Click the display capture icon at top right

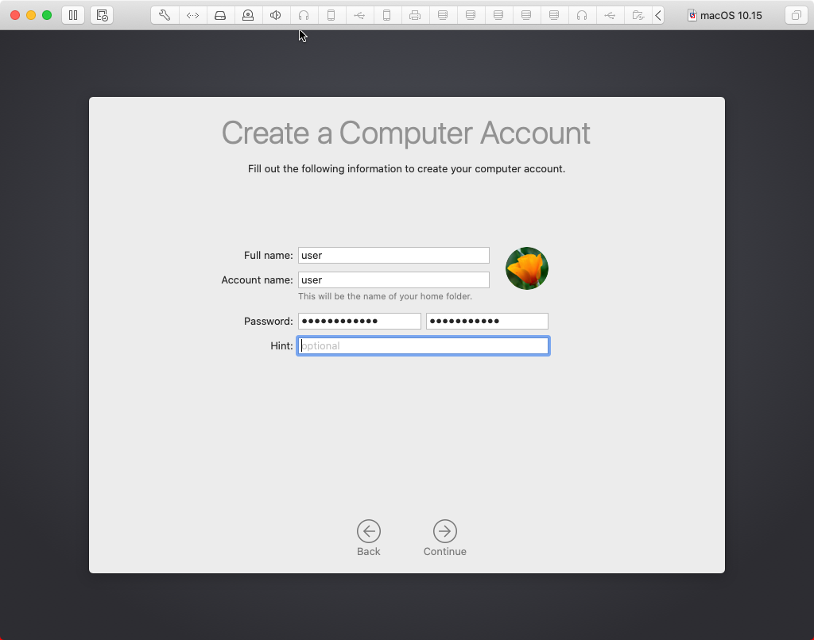[x=796, y=14]
